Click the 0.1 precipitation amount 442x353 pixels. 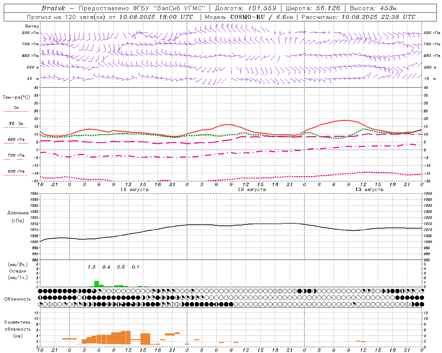click(x=135, y=267)
